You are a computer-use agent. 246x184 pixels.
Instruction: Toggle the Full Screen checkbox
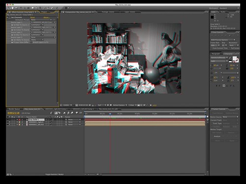[230, 48]
